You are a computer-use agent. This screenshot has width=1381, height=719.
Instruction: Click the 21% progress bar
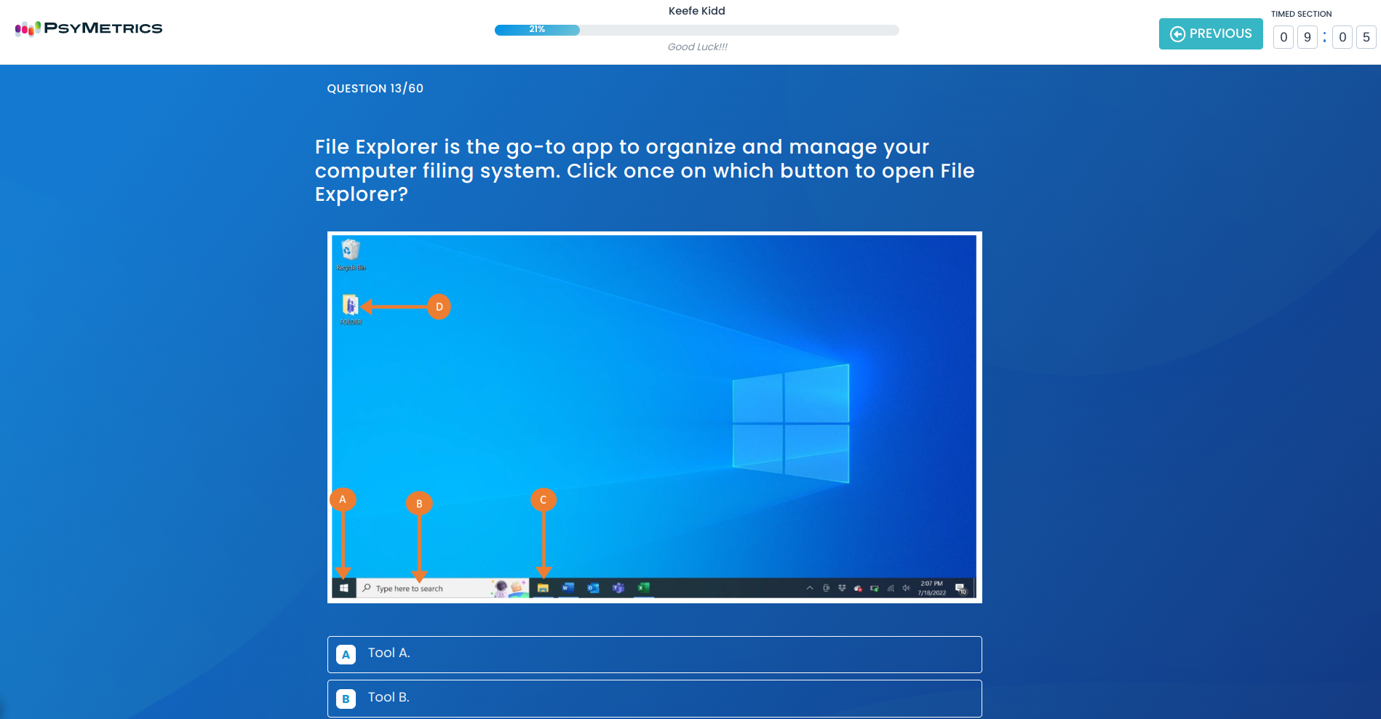tap(696, 30)
